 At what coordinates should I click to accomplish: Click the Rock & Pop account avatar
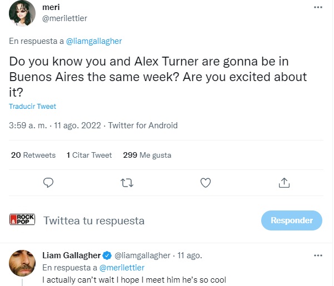[x=23, y=220]
